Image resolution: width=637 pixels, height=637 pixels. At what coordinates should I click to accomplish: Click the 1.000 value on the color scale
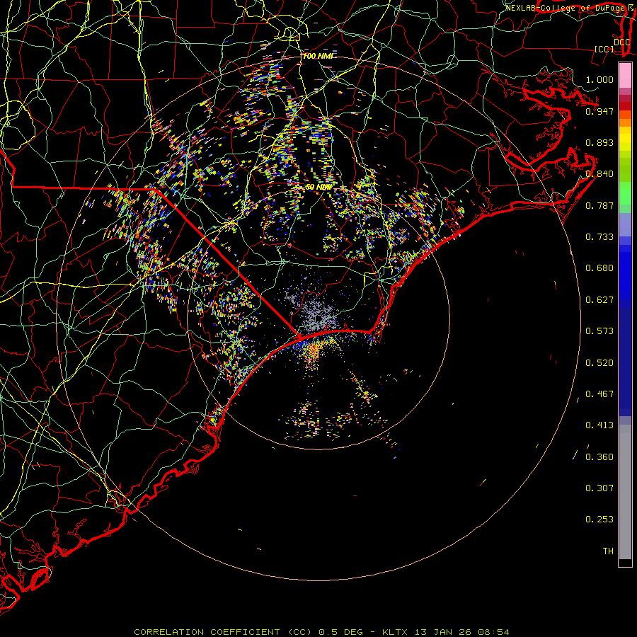point(599,80)
